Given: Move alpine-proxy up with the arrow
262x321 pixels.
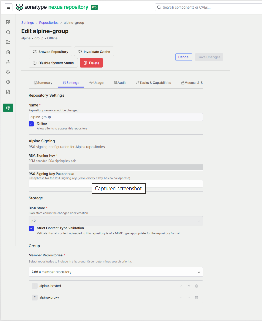Looking at the screenshot, I should (x=181, y=297).
